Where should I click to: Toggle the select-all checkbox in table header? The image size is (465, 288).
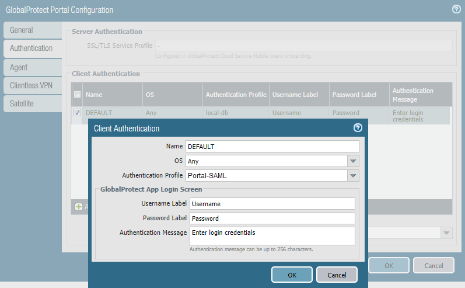(78, 94)
